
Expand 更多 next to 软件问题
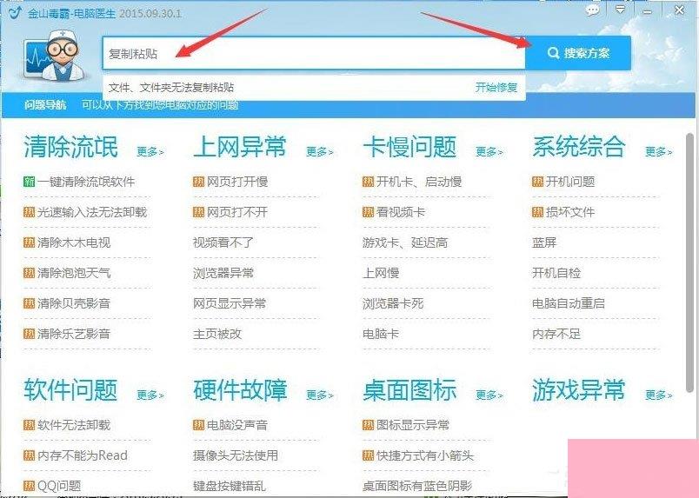click(150, 395)
